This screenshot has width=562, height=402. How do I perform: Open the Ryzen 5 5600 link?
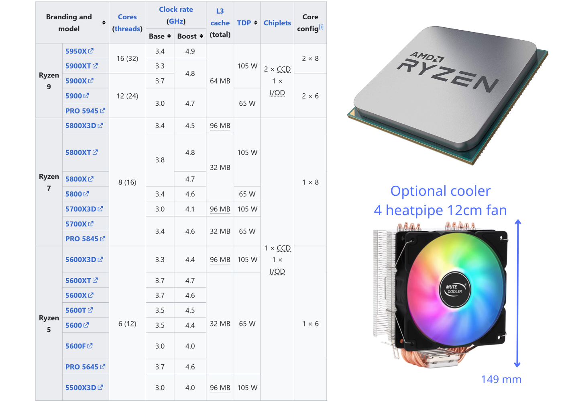tap(77, 325)
